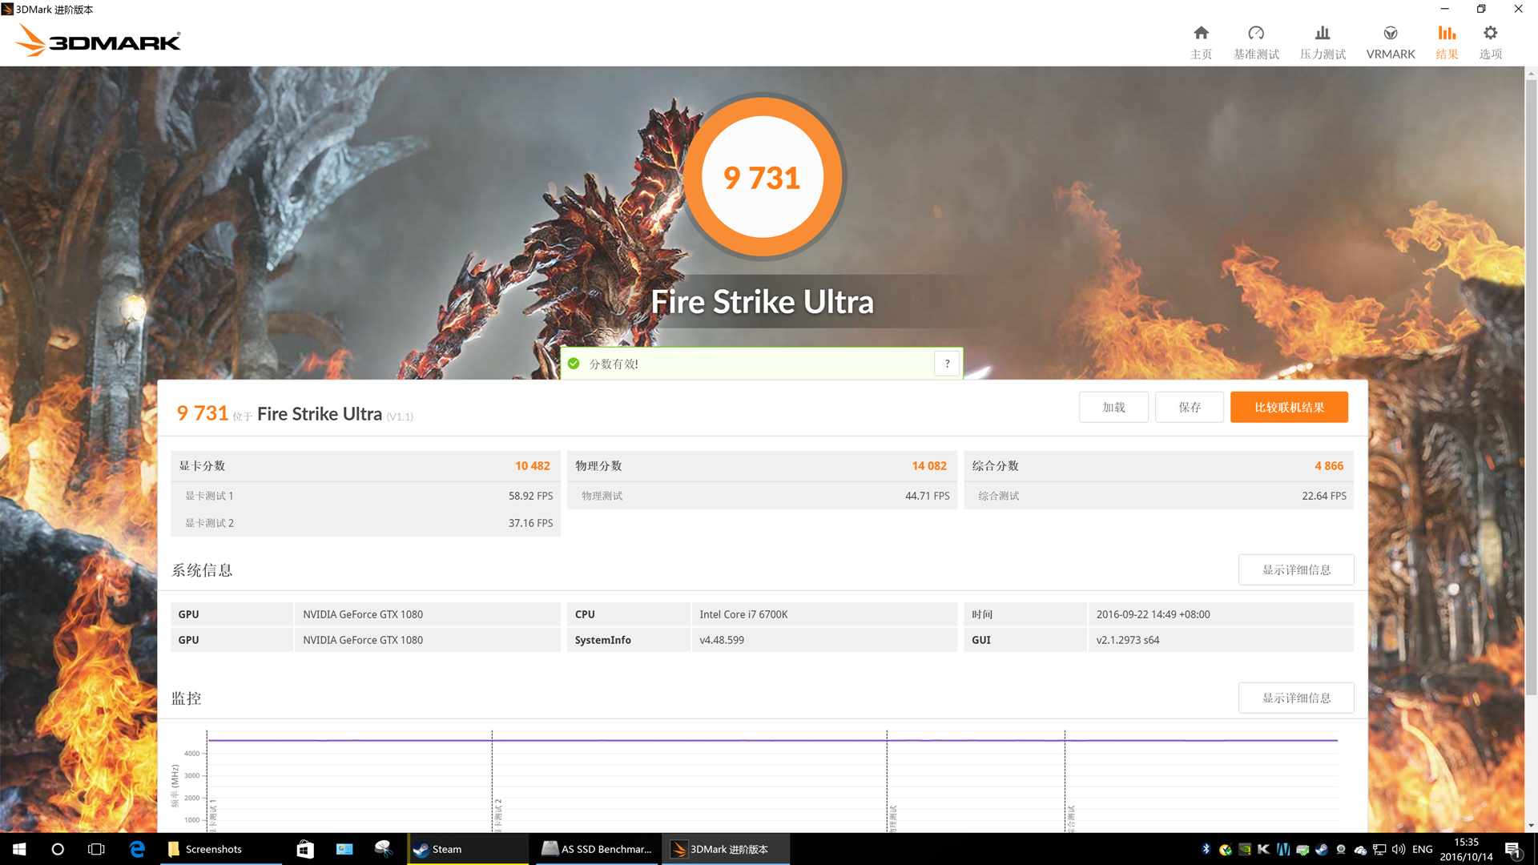
Task: Click the Save (保存) button
Action: pyautogui.click(x=1190, y=407)
